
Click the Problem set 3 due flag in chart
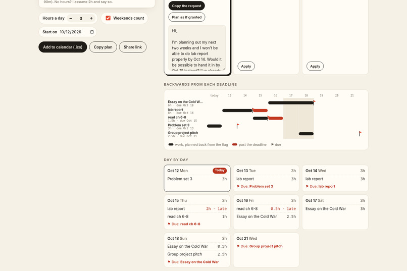click(x=237, y=126)
